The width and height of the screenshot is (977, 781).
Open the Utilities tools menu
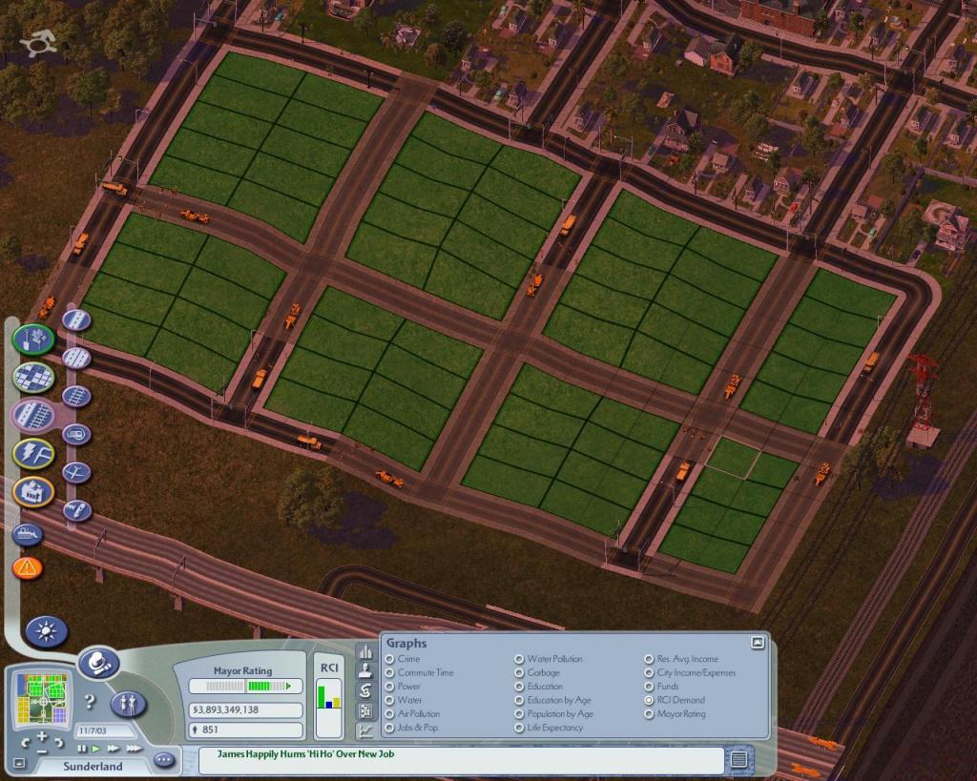point(33,453)
